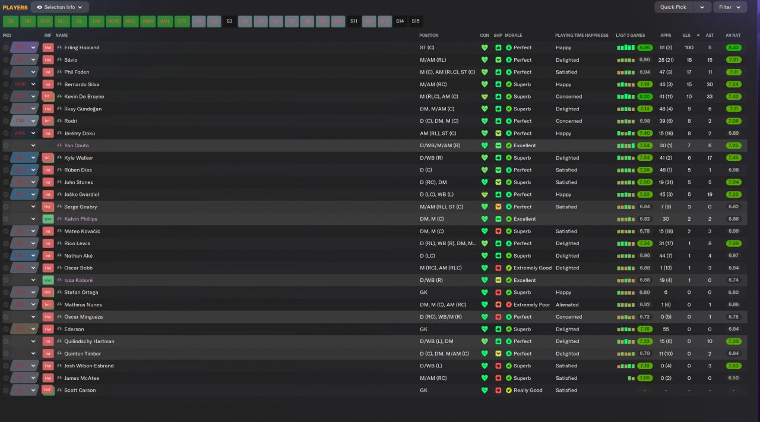
Task: Select the S3 substitute chip
Action: point(229,21)
